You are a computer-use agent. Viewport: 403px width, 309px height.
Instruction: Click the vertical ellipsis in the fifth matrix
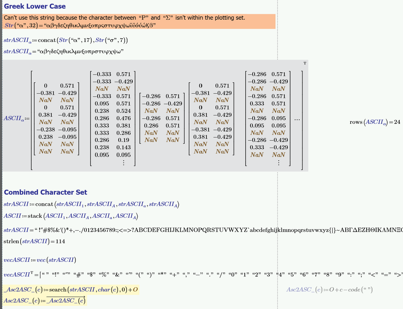click(279, 163)
